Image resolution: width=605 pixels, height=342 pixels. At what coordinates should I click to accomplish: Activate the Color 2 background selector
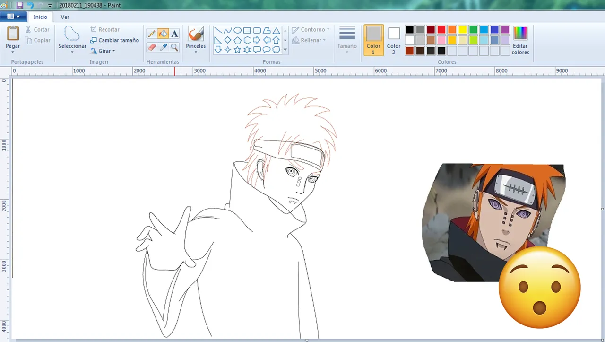tap(394, 41)
